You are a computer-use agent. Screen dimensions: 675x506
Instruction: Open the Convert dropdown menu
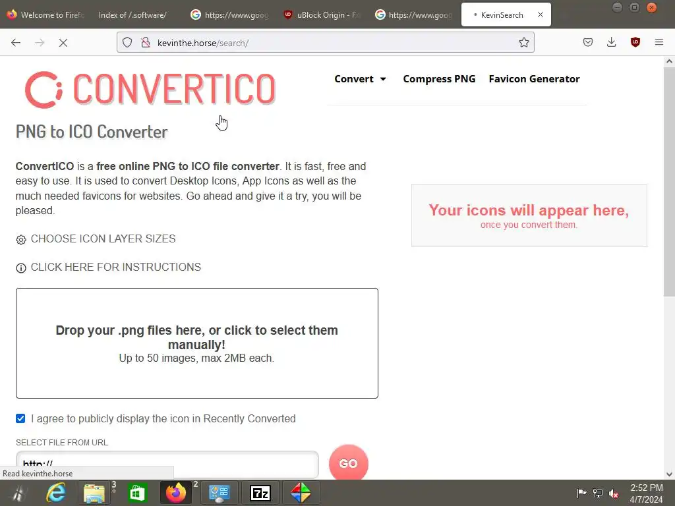(361, 79)
